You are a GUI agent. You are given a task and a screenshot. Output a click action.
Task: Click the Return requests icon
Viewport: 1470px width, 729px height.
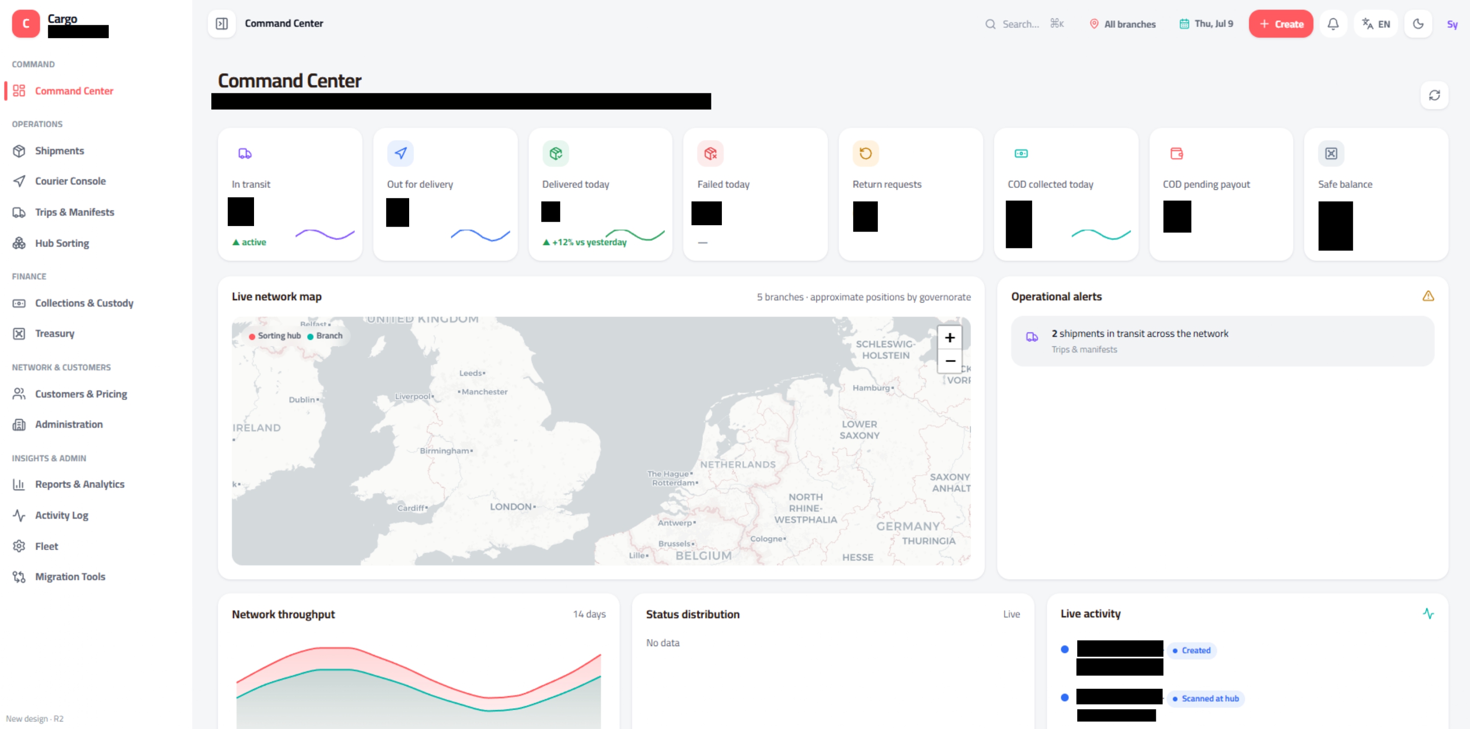865,154
